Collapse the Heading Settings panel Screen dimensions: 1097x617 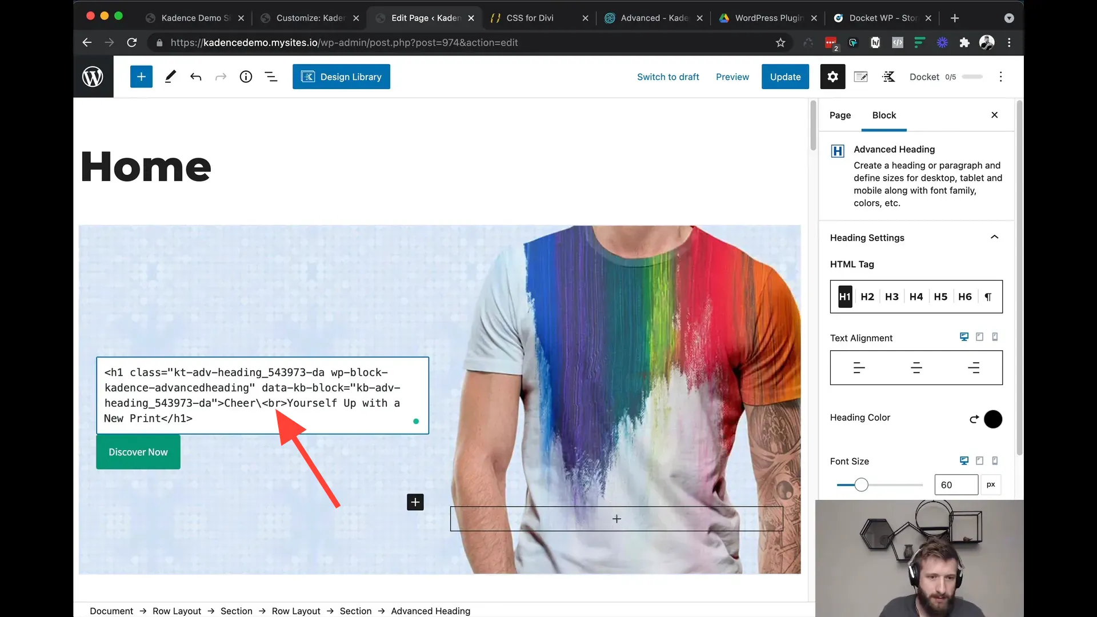994,237
